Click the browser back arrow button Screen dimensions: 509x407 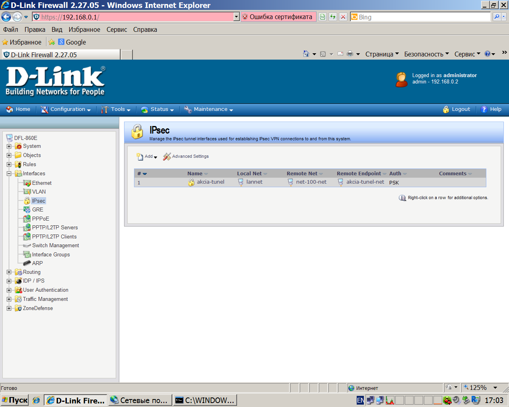pyautogui.click(x=6, y=17)
